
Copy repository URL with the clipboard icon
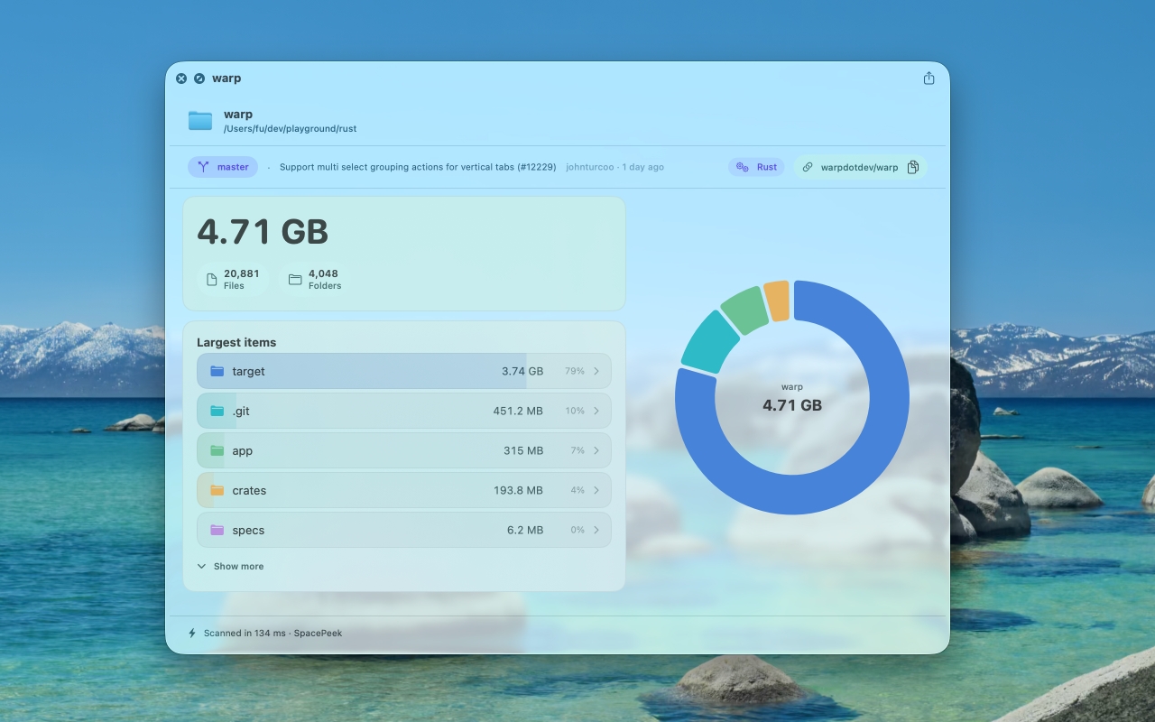[x=913, y=167]
